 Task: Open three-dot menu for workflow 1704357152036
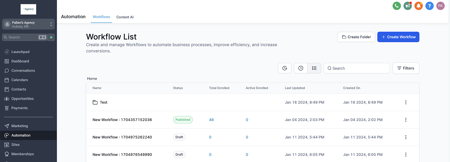pos(406,120)
